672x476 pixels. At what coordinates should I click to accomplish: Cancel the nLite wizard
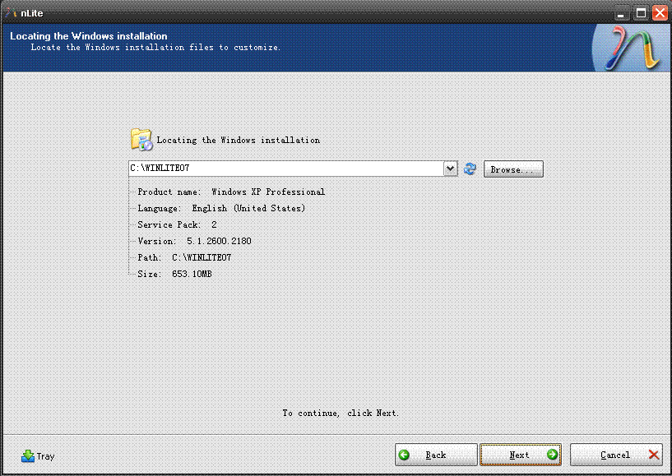click(x=616, y=455)
